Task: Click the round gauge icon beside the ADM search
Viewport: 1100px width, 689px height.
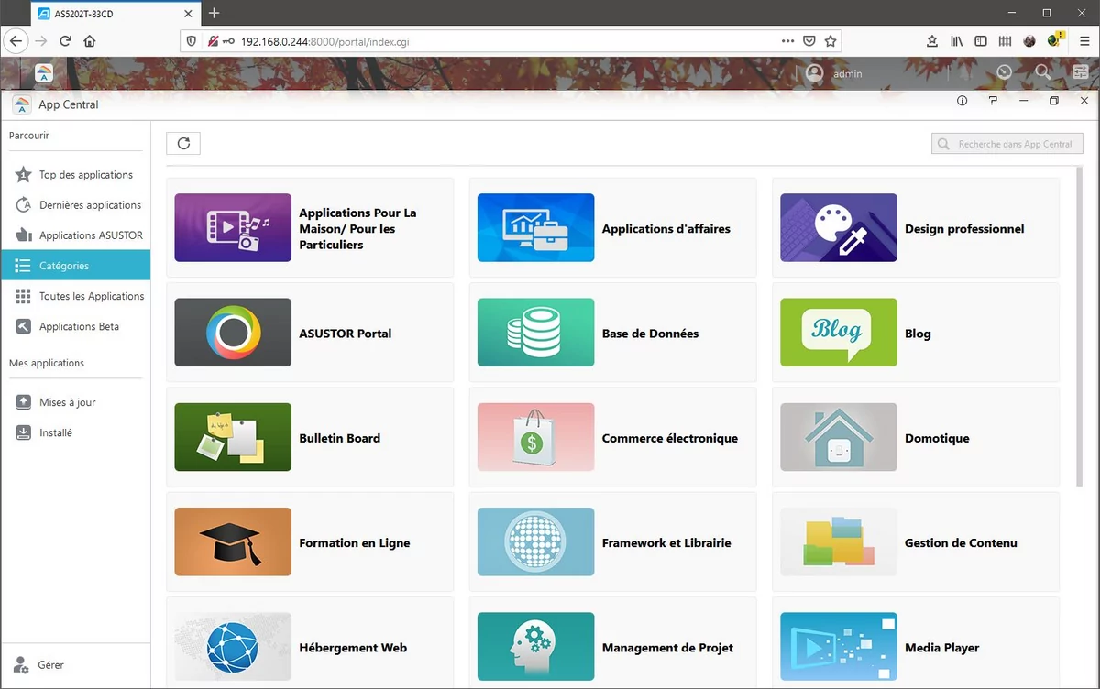Action: click(x=1005, y=72)
